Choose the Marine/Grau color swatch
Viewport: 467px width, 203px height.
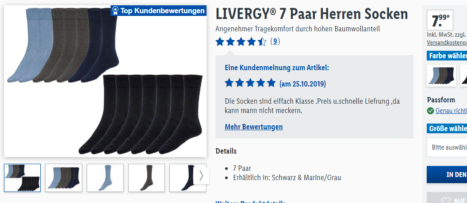point(441,76)
